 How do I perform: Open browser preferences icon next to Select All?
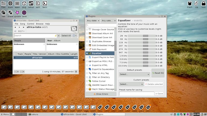[75, 35]
